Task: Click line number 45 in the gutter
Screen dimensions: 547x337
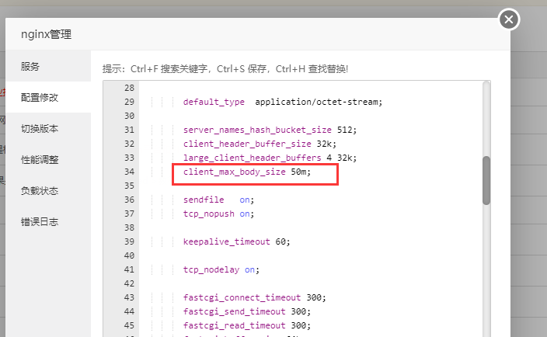Action: pyautogui.click(x=130, y=325)
